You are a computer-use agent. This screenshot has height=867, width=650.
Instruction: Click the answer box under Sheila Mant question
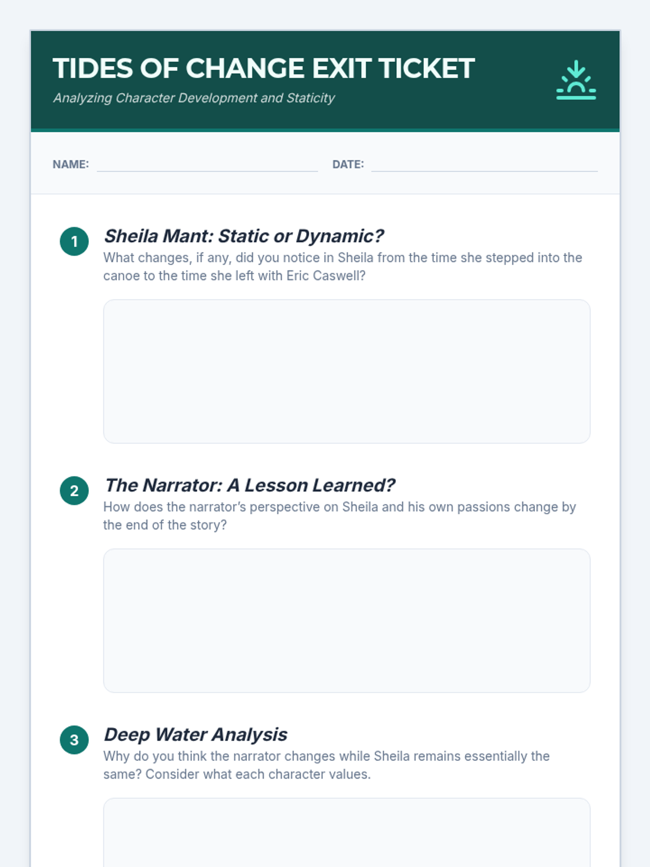click(347, 371)
